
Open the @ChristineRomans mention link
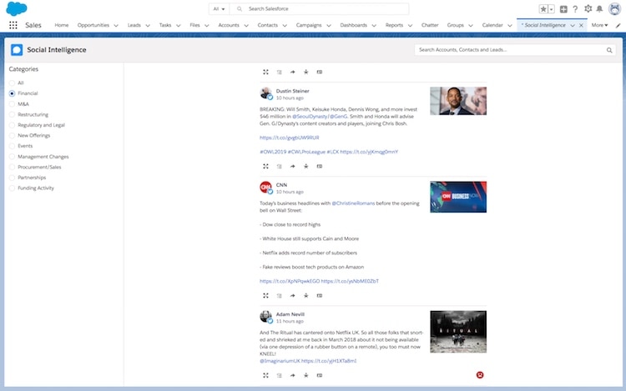(354, 203)
